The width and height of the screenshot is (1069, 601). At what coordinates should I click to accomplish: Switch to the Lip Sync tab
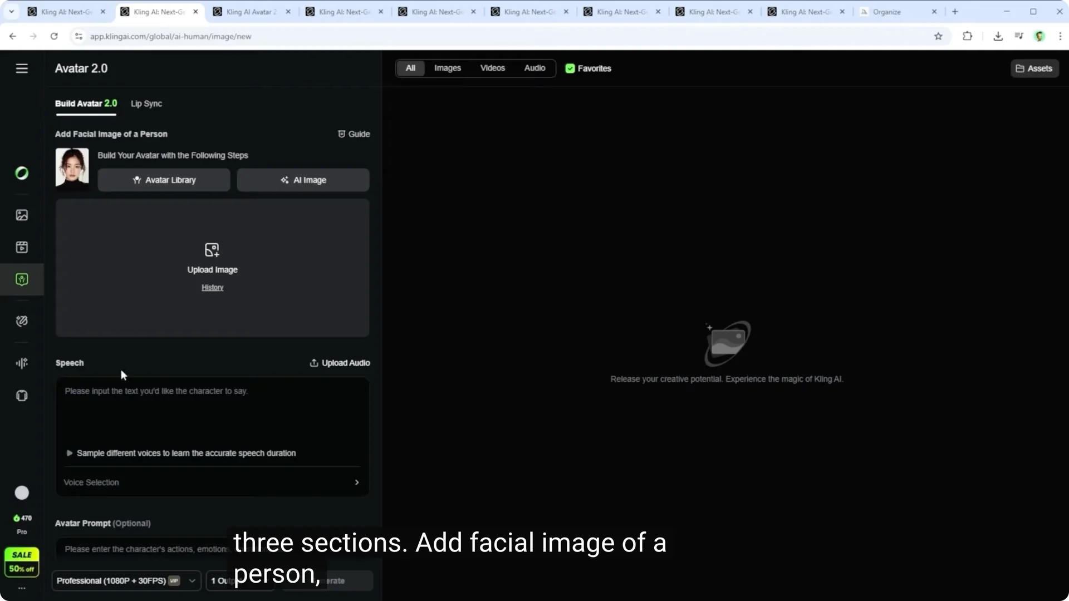pyautogui.click(x=146, y=104)
